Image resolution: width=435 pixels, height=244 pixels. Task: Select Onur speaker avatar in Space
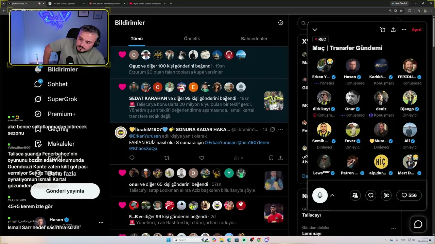[353, 98]
